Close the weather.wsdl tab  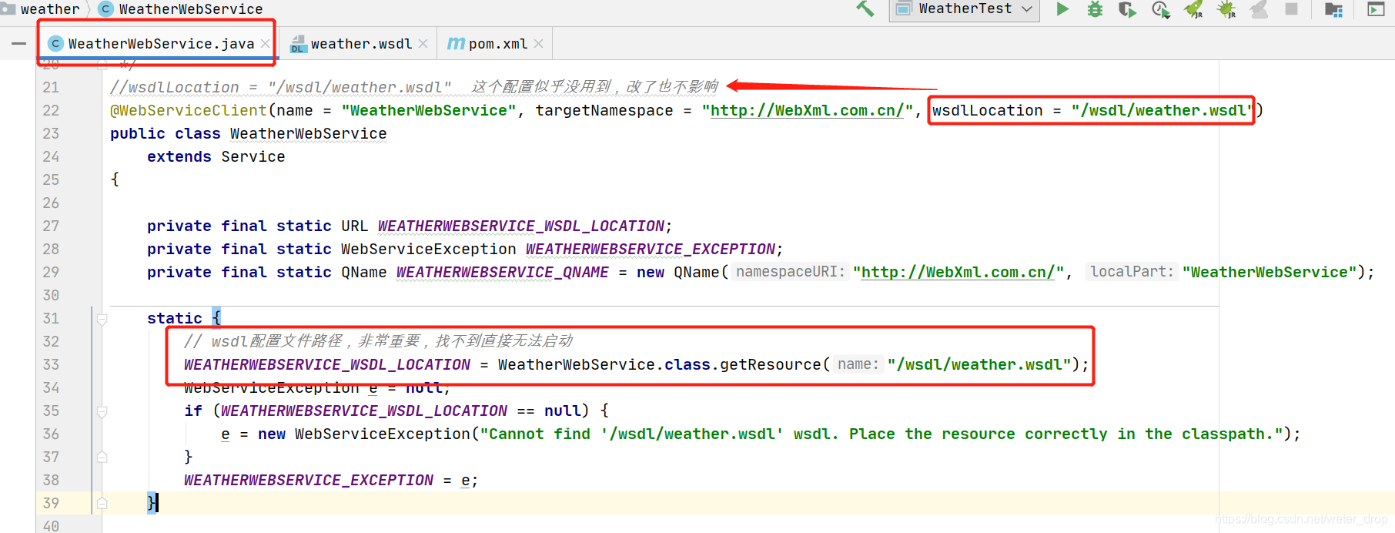pyautogui.click(x=423, y=44)
